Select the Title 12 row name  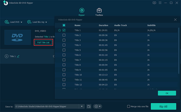tap(78, 85)
